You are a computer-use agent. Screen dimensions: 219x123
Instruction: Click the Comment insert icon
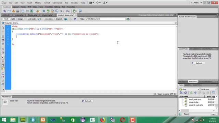[57, 11]
